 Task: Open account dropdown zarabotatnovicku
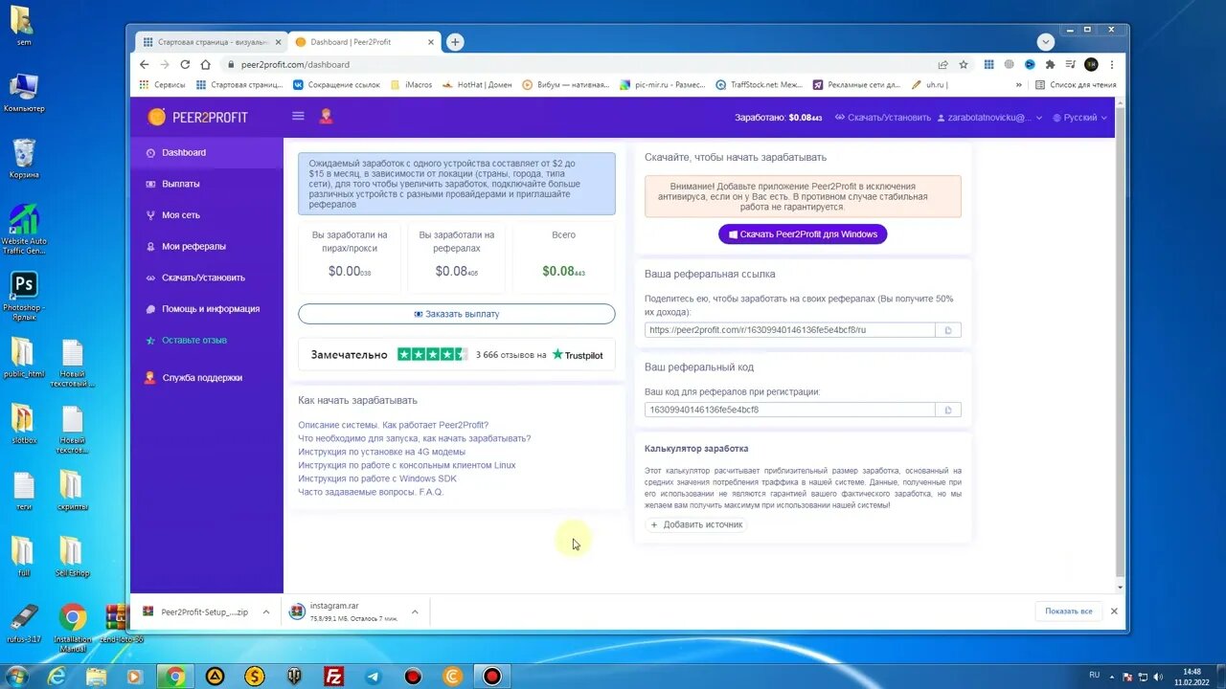[990, 118]
